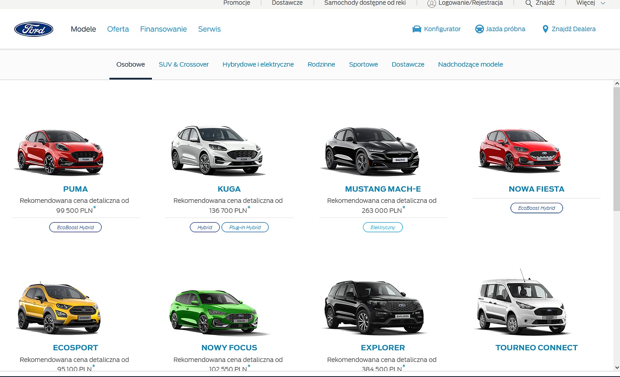Click EcoBoost Hybrid badge under Nowa Fiesta

(537, 208)
